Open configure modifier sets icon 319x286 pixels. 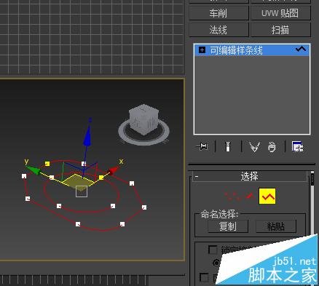(298, 146)
